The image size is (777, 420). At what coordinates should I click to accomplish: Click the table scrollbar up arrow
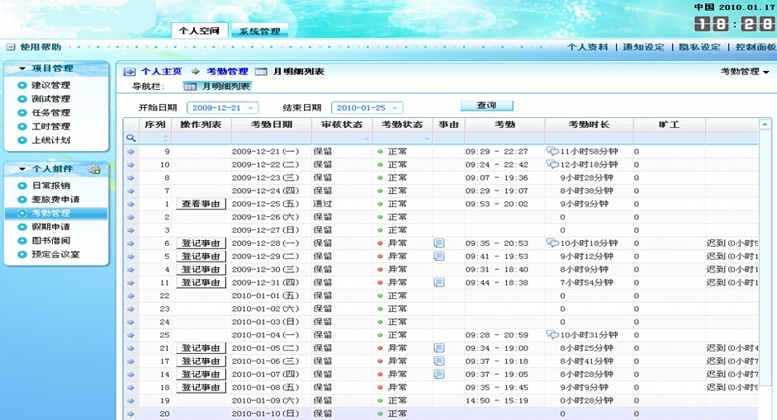[765, 125]
